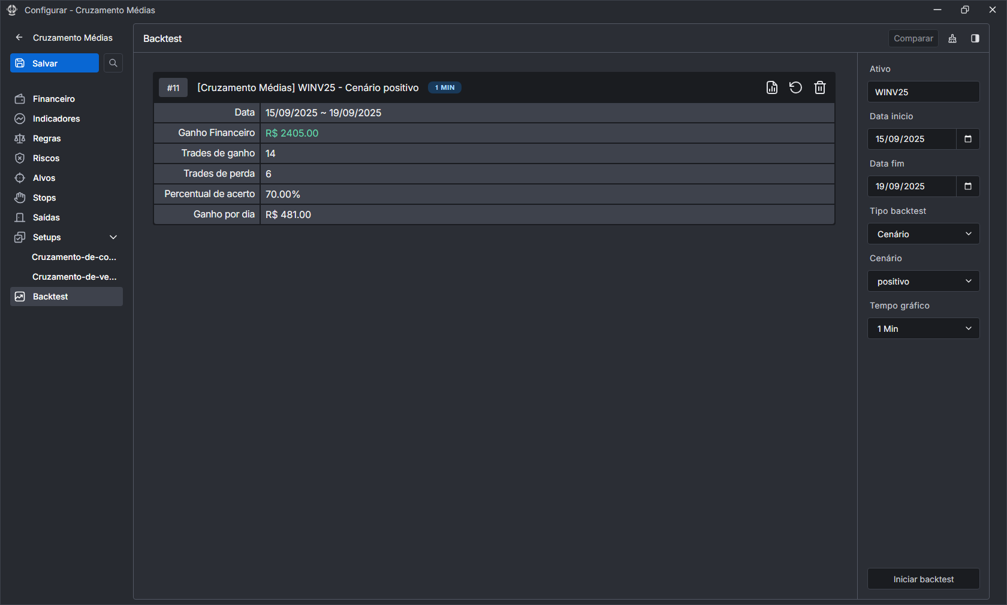Collapse the Setups section chevron
1007x605 pixels.
(113, 238)
